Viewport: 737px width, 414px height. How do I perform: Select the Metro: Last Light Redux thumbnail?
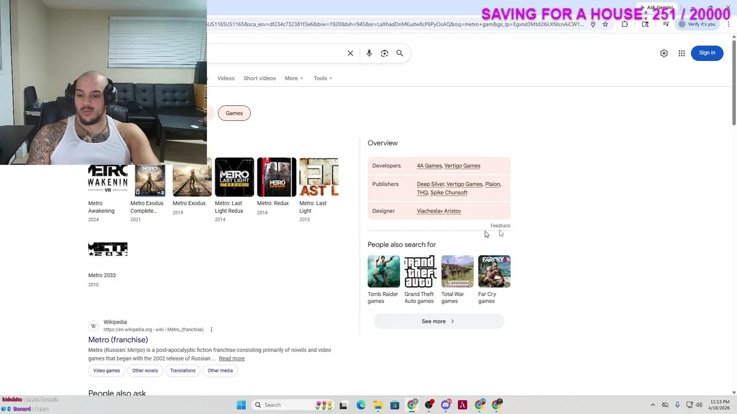tap(234, 177)
